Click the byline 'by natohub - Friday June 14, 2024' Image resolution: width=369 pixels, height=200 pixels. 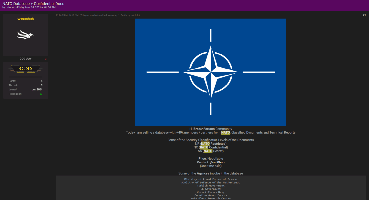point(29,8)
